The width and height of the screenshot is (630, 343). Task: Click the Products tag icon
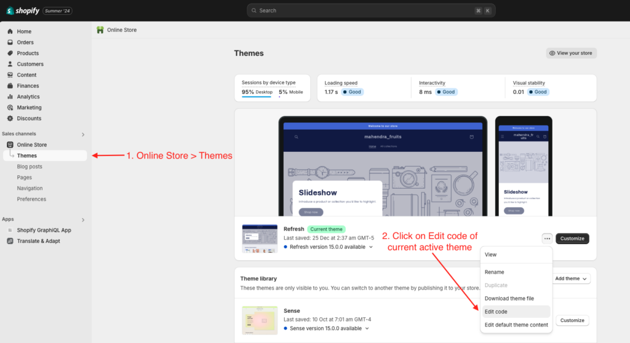pos(10,53)
